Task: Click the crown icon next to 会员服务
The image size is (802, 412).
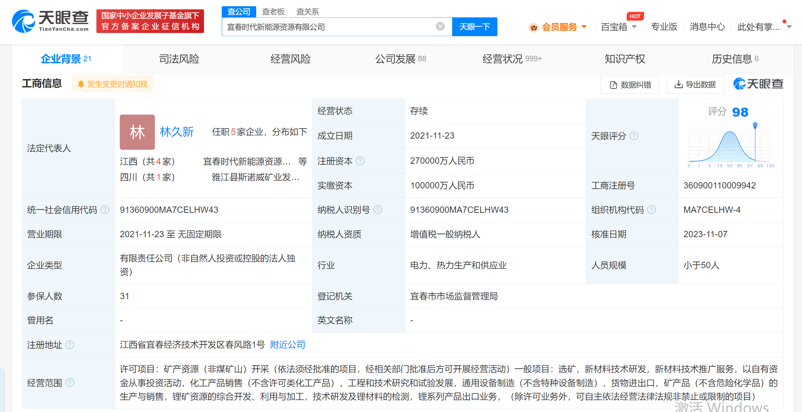Action: click(533, 27)
